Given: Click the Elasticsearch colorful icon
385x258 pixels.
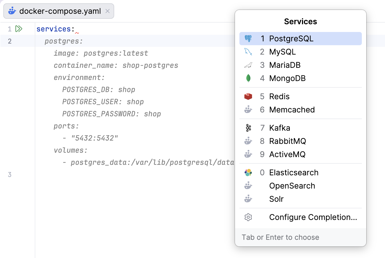Looking at the screenshot, I should click(x=248, y=173).
